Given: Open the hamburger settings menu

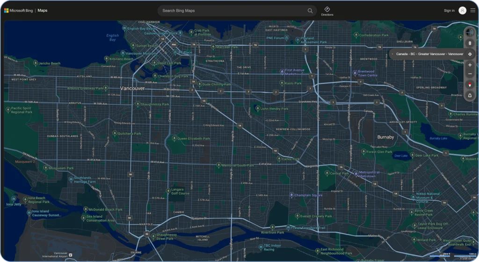Looking at the screenshot, I should click(472, 11).
